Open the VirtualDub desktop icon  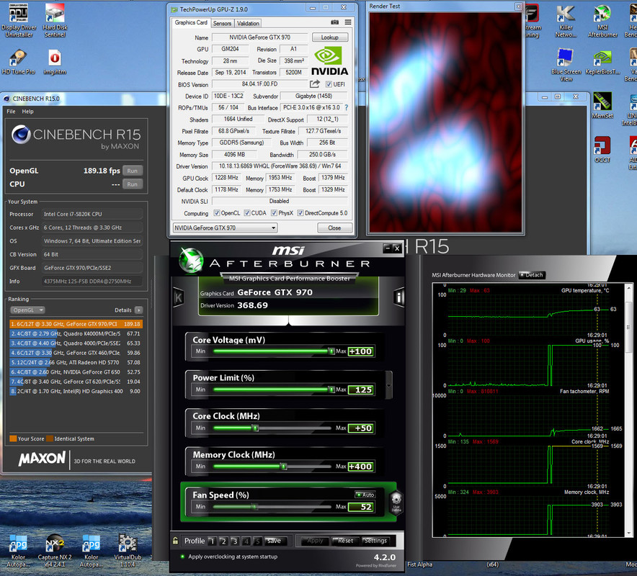click(128, 551)
